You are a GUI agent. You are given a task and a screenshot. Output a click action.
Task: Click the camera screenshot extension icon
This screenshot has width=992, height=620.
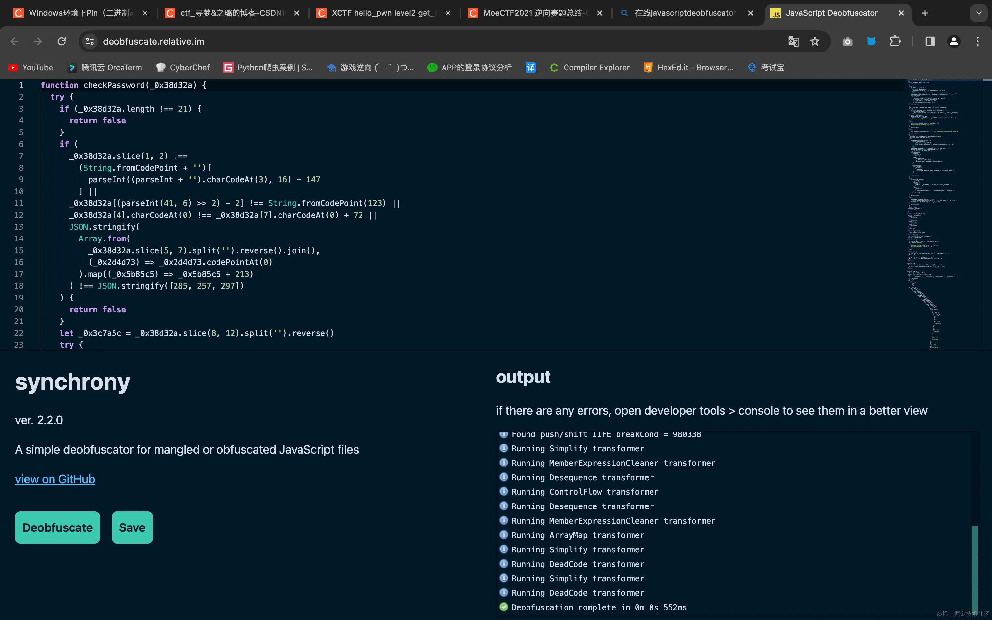click(847, 41)
